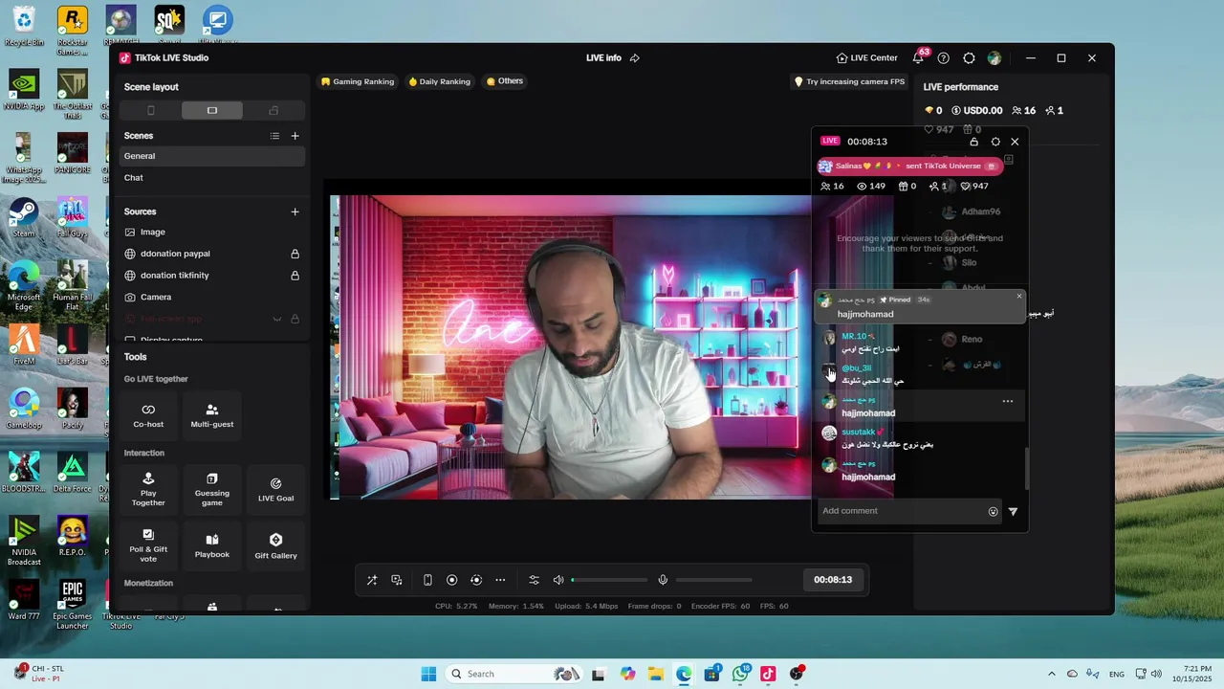The height and width of the screenshot is (689, 1224).
Task: Unlock the donation tikfinity source
Action: [295, 276]
